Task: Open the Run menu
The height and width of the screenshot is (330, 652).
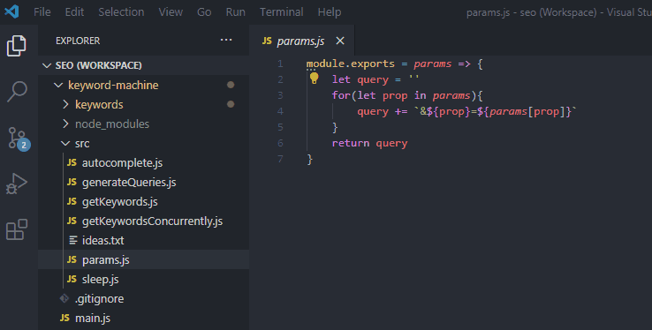Action: tap(235, 12)
